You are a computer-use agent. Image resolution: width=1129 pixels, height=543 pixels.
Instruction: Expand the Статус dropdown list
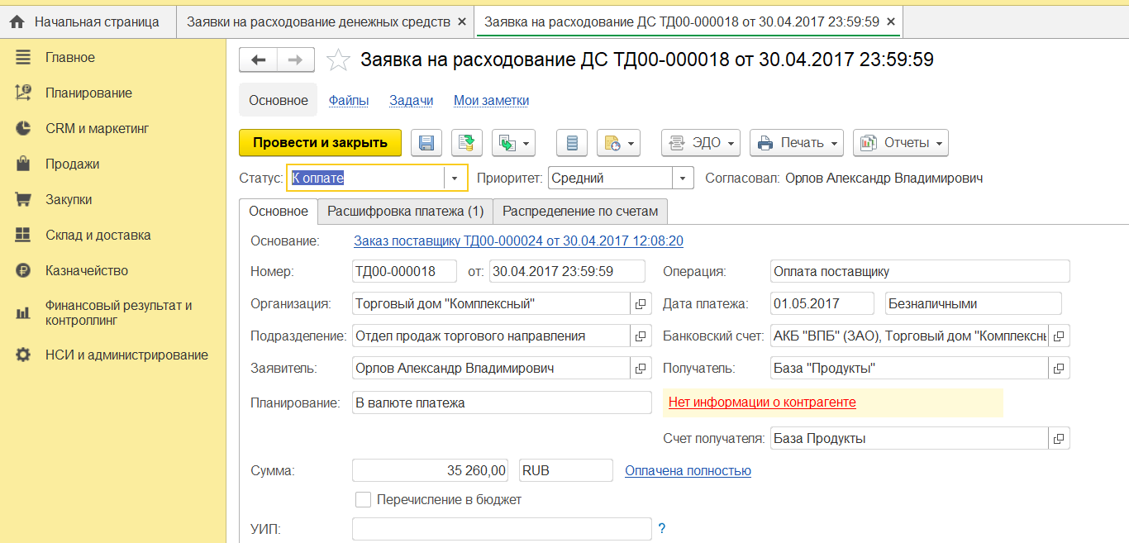[x=455, y=178]
